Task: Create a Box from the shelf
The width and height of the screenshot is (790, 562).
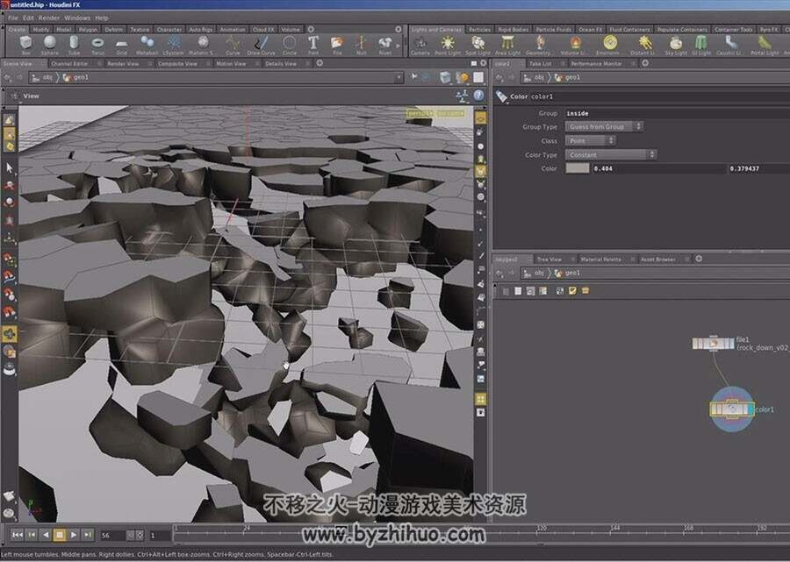Action: (25, 45)
